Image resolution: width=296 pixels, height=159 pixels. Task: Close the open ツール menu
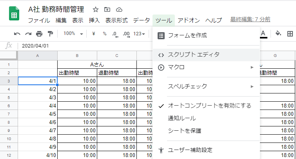pyautogui.click(x=163, y=20)
